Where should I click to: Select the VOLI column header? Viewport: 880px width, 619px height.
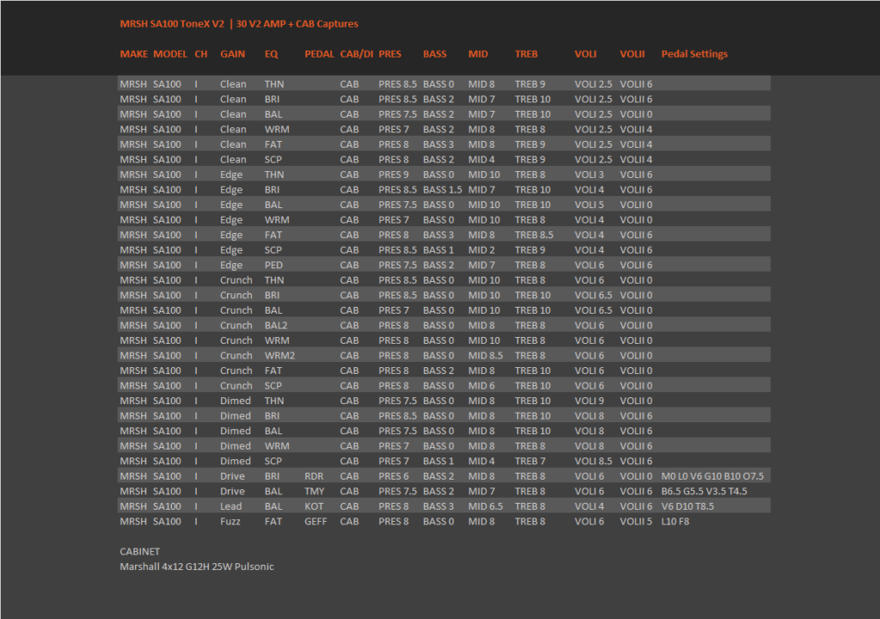585,54
